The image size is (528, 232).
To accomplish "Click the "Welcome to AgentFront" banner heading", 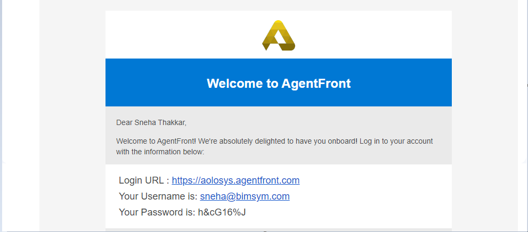I will coord(278,83).
